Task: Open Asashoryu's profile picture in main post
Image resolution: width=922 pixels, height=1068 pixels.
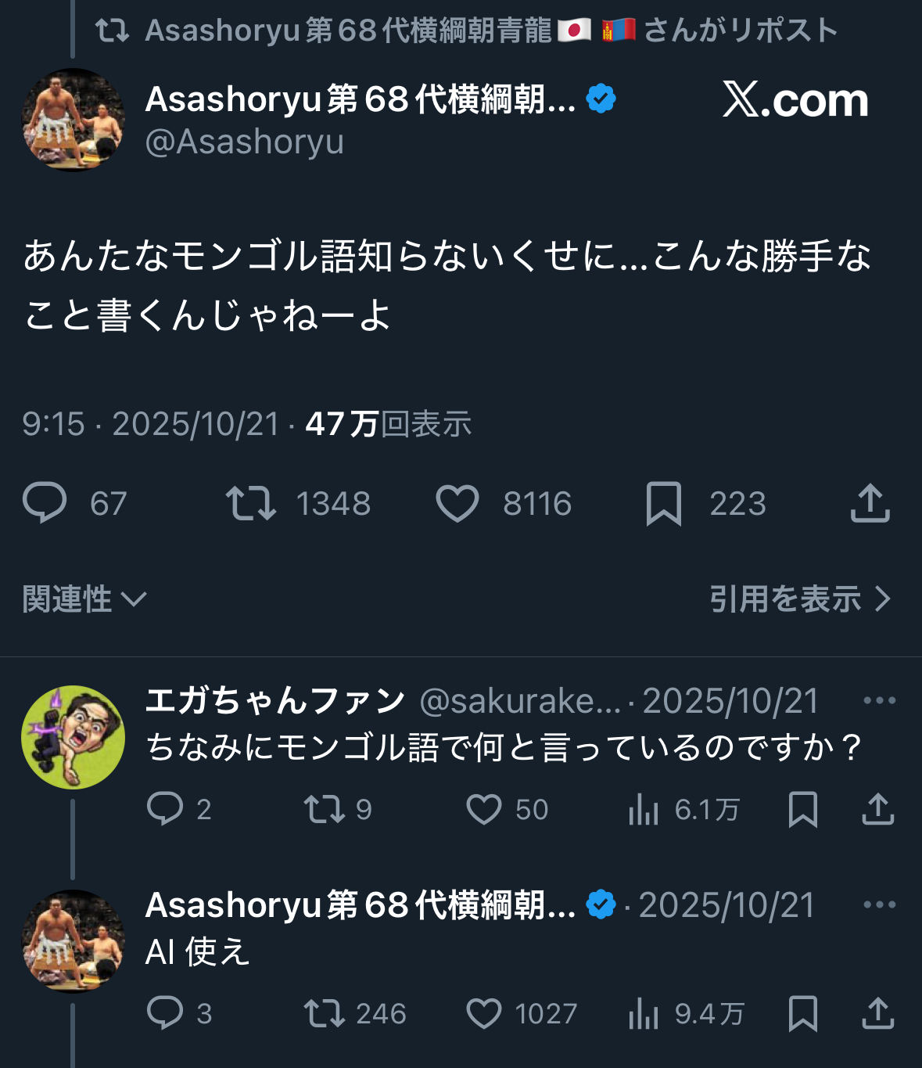Action: [73, 119]
